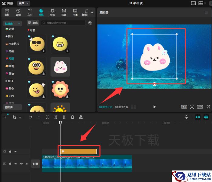Pick the winking tongue-out emoji sticker
Image resolution: width=212 pixels, height=182 pixels.
coord(37,89)
